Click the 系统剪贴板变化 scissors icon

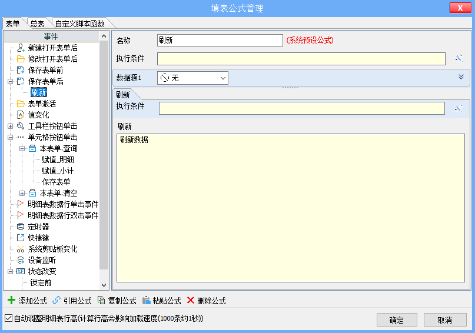(x=21, y=249)
